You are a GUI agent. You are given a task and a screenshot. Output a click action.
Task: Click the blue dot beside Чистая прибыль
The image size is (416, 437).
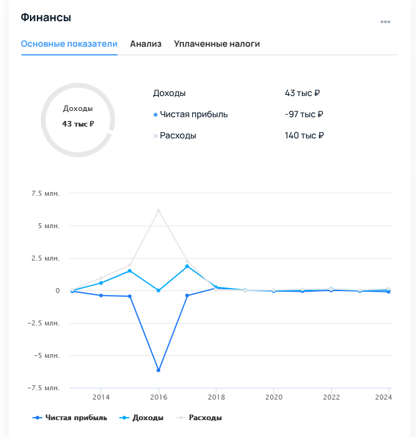click(x=155, y=115)
